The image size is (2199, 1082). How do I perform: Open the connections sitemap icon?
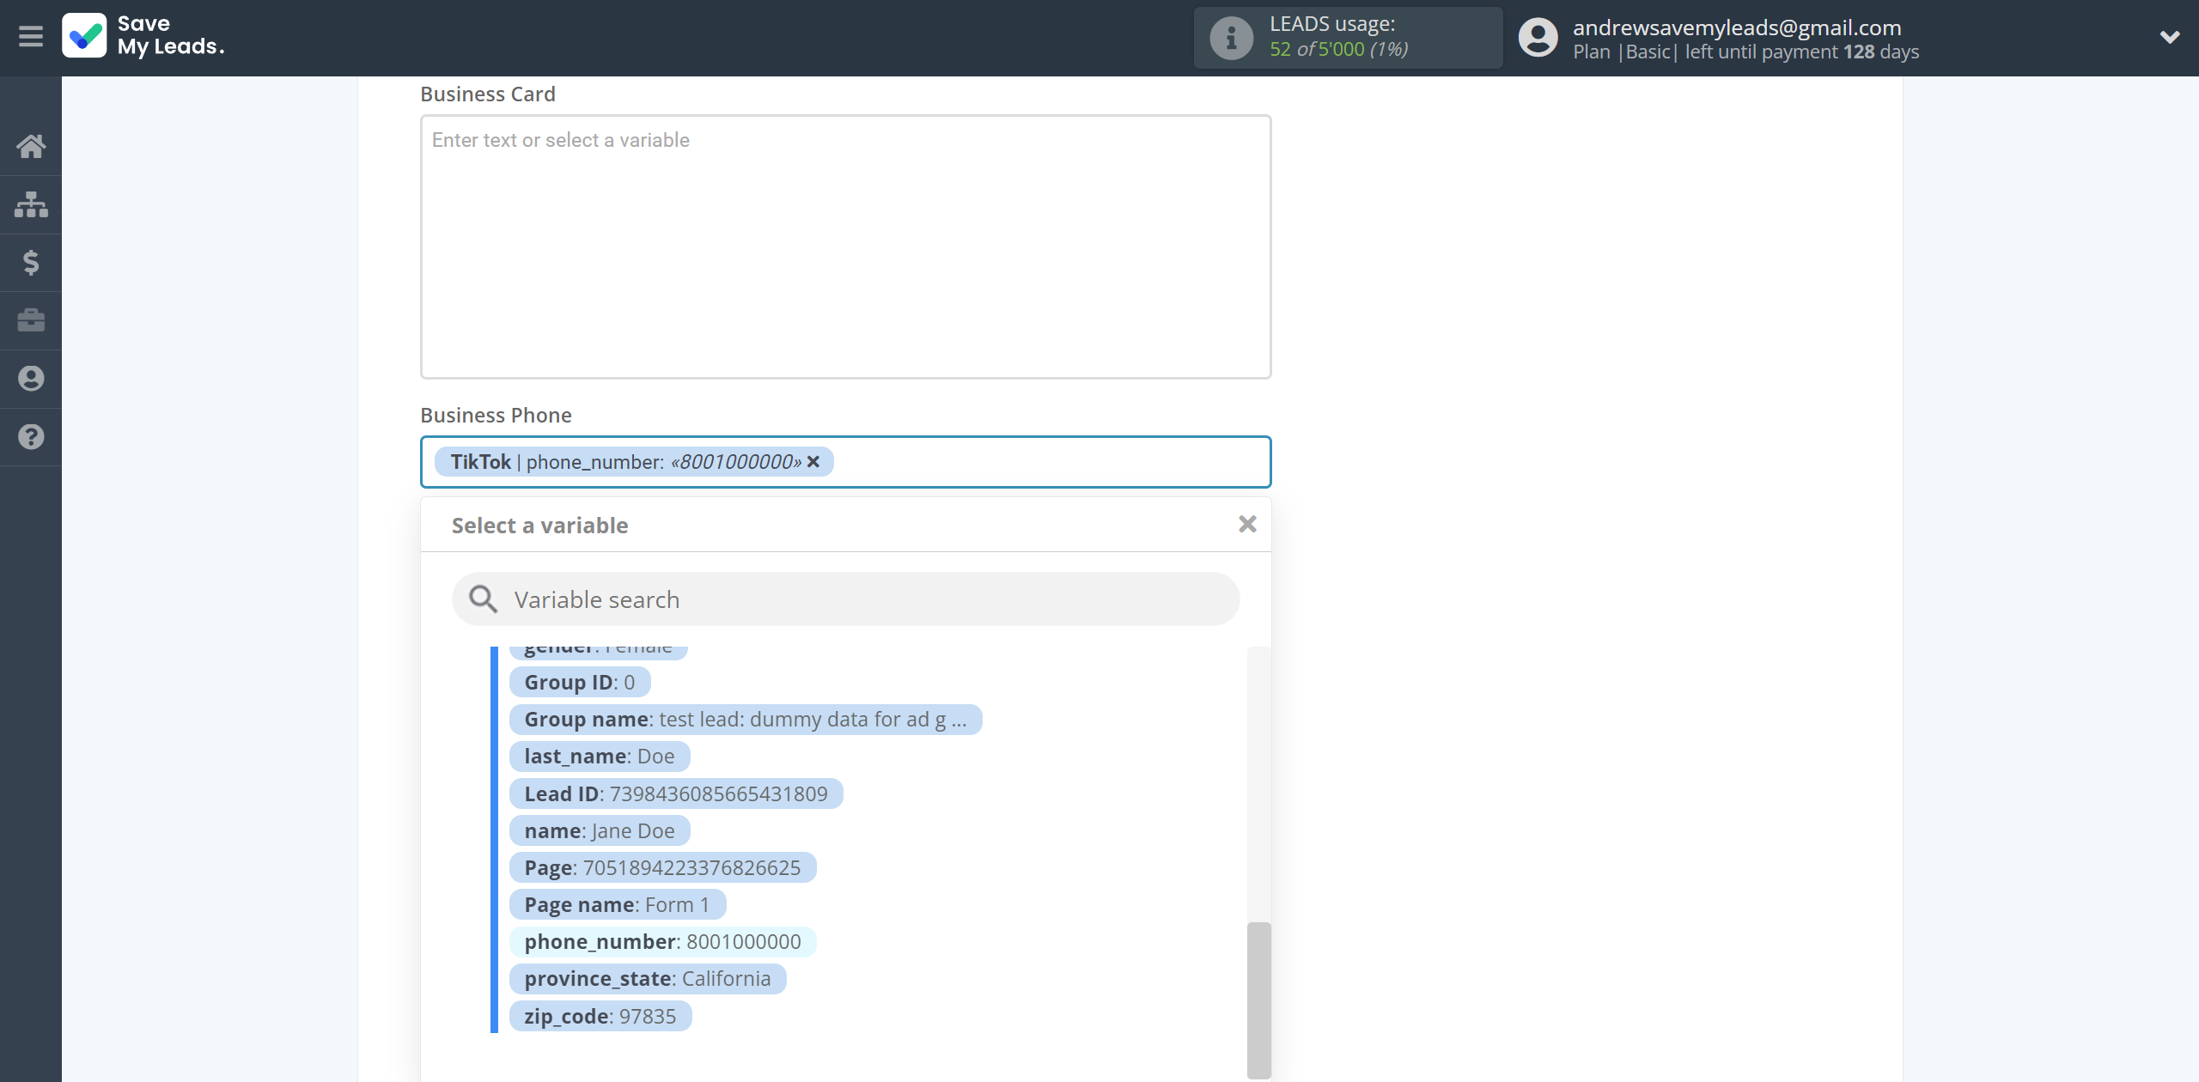click(31, 204)
